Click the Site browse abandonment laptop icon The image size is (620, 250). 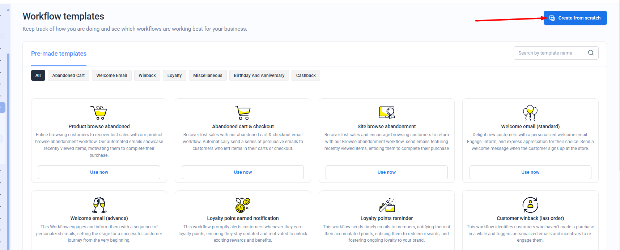point(386,113)
